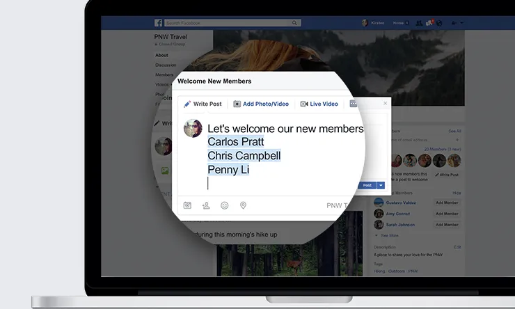Select the Write Post tab

click(x=203, y=104)
